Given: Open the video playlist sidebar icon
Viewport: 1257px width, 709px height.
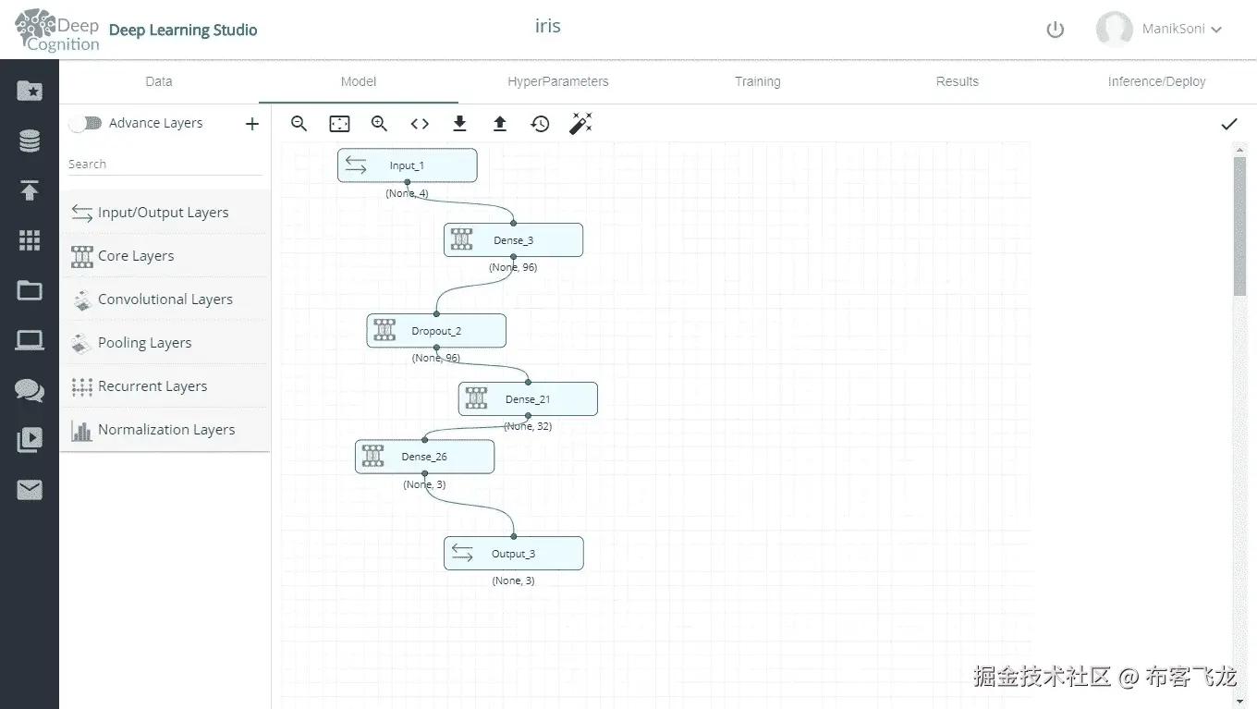Looking at the screenshot, I should coord(30,440).
